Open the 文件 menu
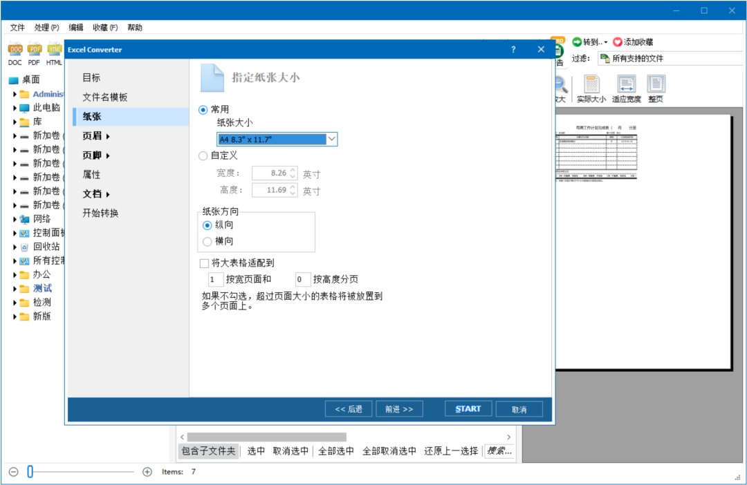 [17, 28]
